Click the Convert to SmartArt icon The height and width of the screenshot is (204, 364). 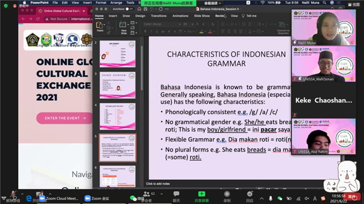[x=283, y=25]
